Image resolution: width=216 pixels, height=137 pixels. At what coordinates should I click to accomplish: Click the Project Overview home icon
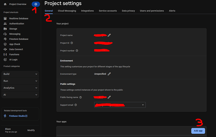click(5, 4)
